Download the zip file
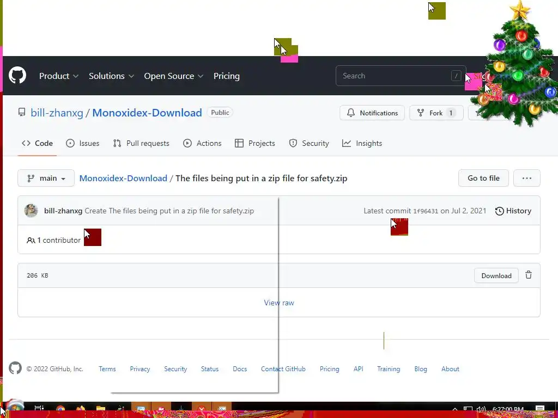558x418 pixels. [496, 275]
